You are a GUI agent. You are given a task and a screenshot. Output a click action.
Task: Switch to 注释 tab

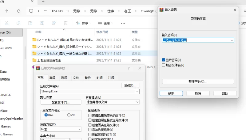[111, 78]
